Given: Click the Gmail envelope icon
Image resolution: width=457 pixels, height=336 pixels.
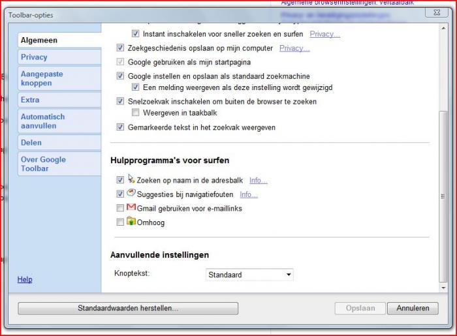Looking at the screenshot, I should coord(131,207).
